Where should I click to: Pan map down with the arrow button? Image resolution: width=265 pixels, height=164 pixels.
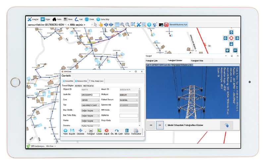231,44
